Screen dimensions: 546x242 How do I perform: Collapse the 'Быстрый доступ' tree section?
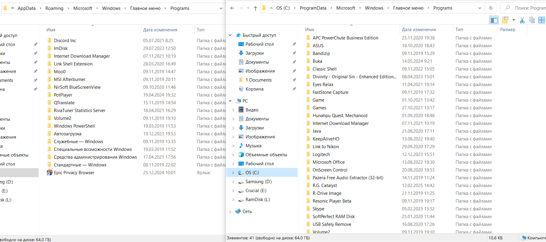point(230,35)
